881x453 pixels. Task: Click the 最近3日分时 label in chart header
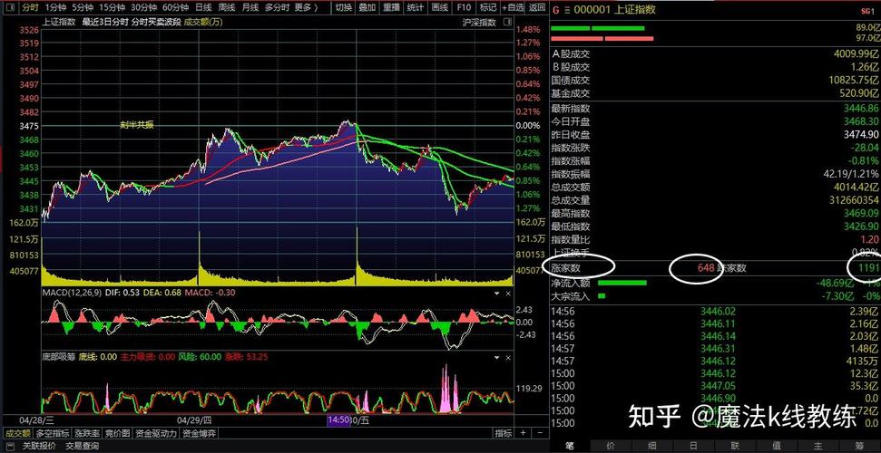(104, 22)
